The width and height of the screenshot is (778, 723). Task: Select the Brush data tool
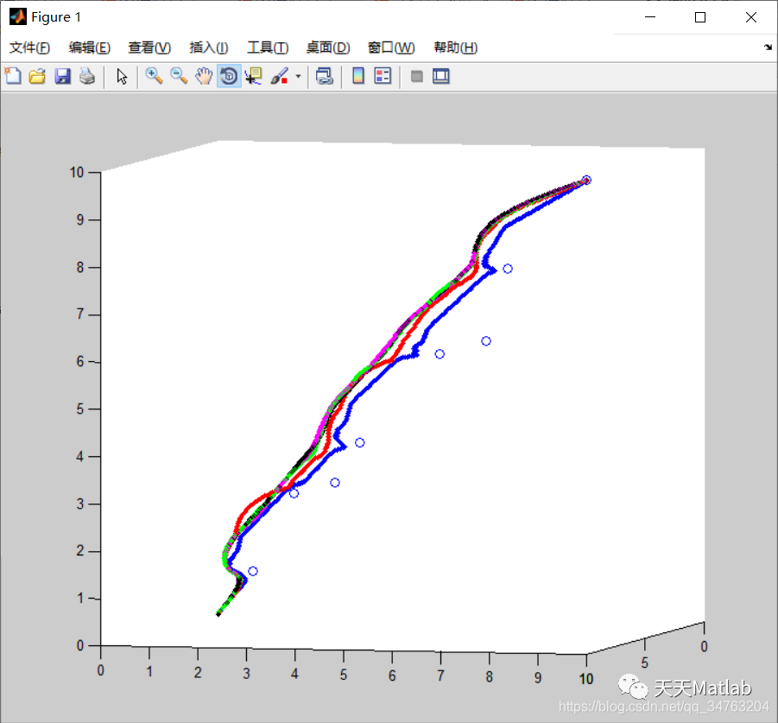[x=280, y=76]
